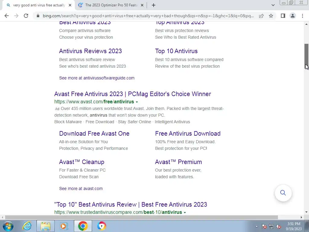Open the Chrome side panel icon

coord(283,16)
